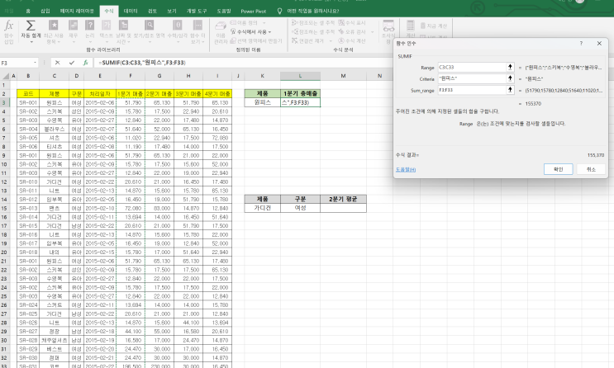Click Calculate Now (지금 계산)

point(434,26)
